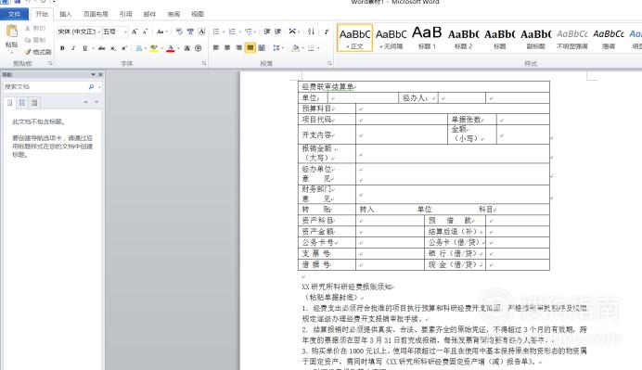Toggle Underline formatting
This screenshot has height=370, width=642.
coord(84,48)
